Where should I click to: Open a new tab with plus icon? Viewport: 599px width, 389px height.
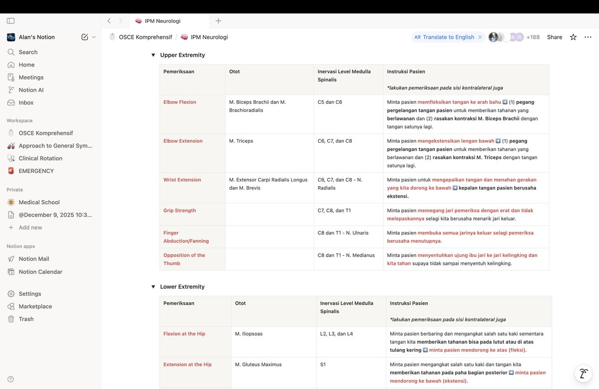point(218,21)
